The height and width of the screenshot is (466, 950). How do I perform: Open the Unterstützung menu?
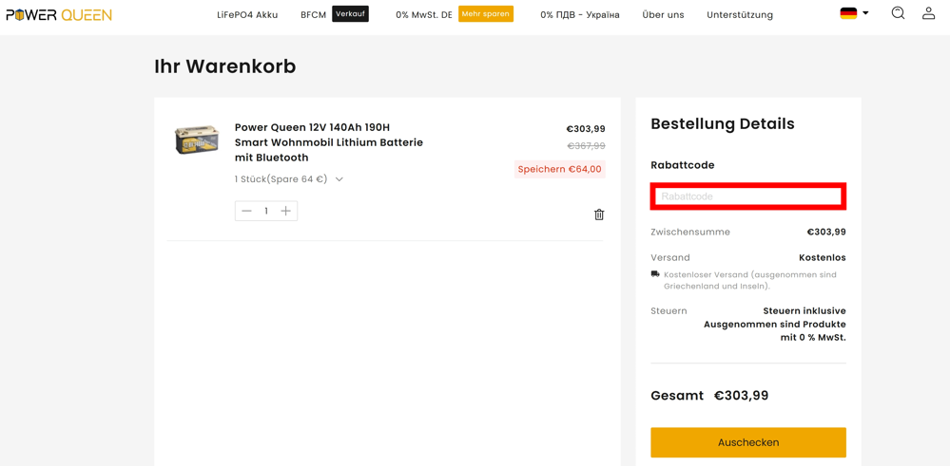pyautogui.click(x=740, y=15)
